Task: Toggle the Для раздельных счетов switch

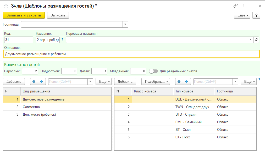Action: click(153, 71)
